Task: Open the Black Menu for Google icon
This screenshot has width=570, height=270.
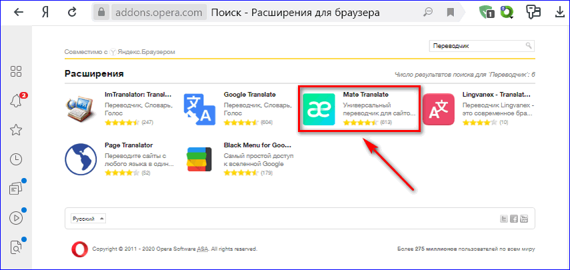Action: 199,159
